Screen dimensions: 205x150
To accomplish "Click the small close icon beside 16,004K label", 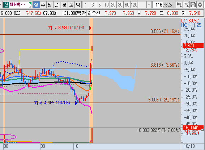I will pyautogui.click(x=202, y=130).
